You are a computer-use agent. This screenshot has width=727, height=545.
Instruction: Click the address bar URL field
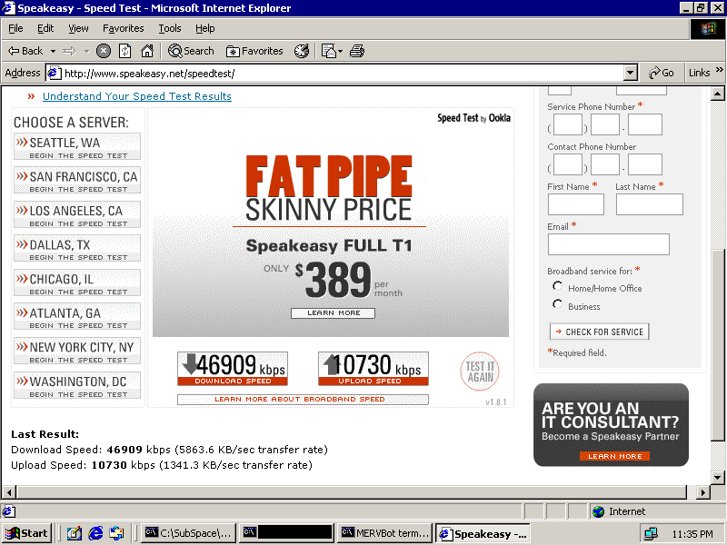pyautogui.click(x=344, y=74)
